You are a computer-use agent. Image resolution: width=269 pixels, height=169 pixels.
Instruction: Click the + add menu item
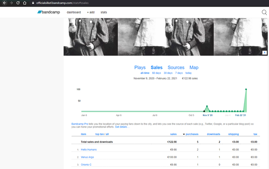coord(91,12)
